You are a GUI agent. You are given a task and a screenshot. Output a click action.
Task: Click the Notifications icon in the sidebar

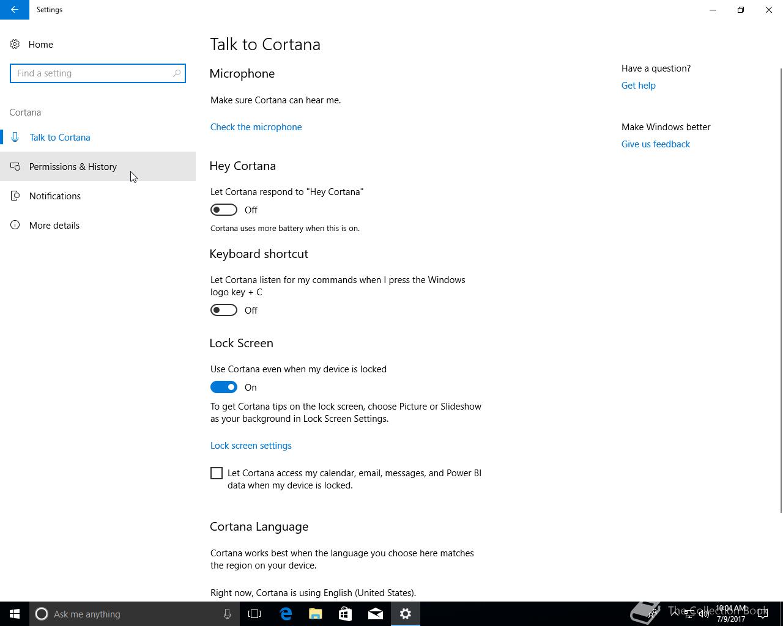pyautogui.click(x=15, y=196)
